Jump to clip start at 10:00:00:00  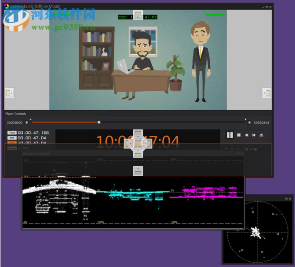pyautogui.click(x=27, y=123)
